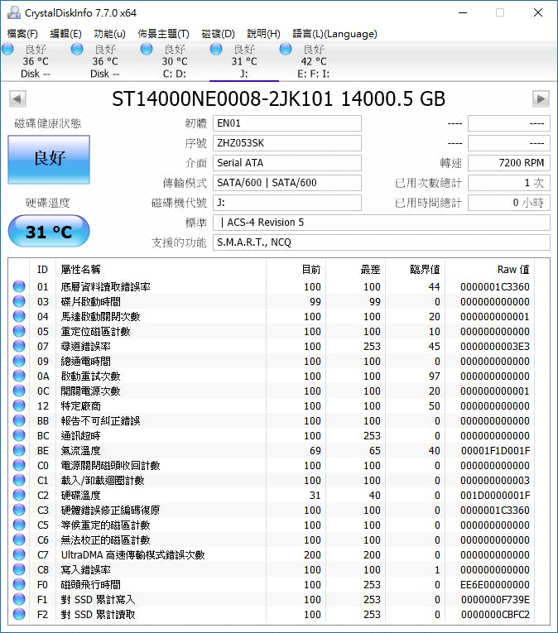Select raw value 0000000003E3
558x633 pixels.
(495, 347)
